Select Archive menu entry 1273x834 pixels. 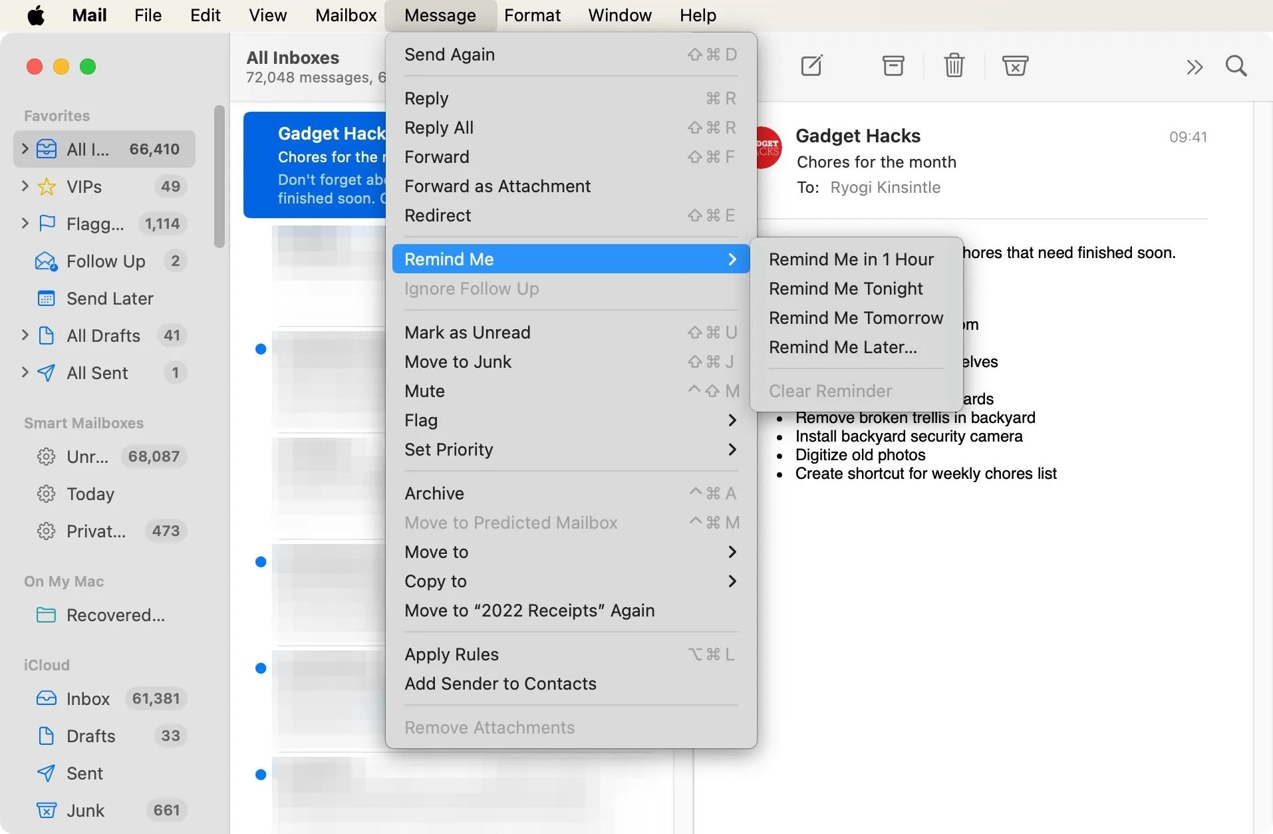tap(571, 493)
